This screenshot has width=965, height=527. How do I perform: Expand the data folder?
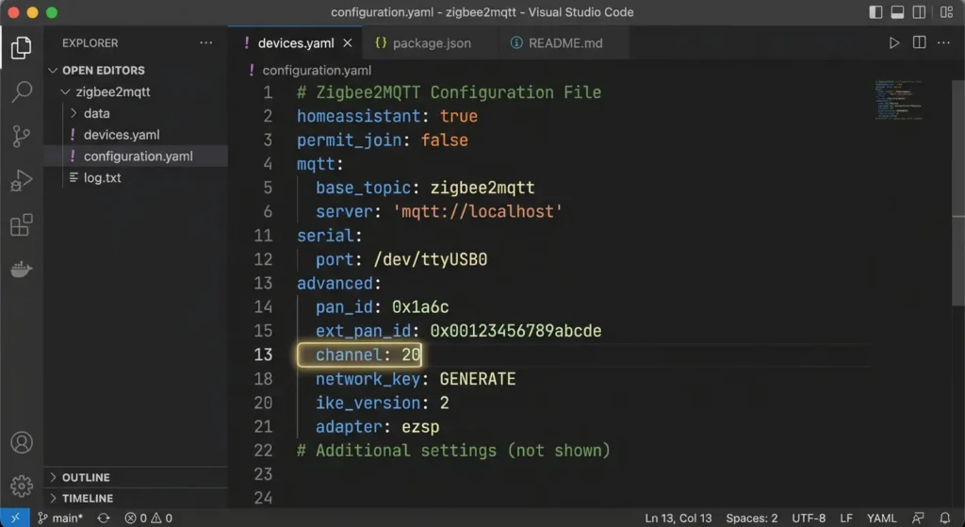click(97, 113)
